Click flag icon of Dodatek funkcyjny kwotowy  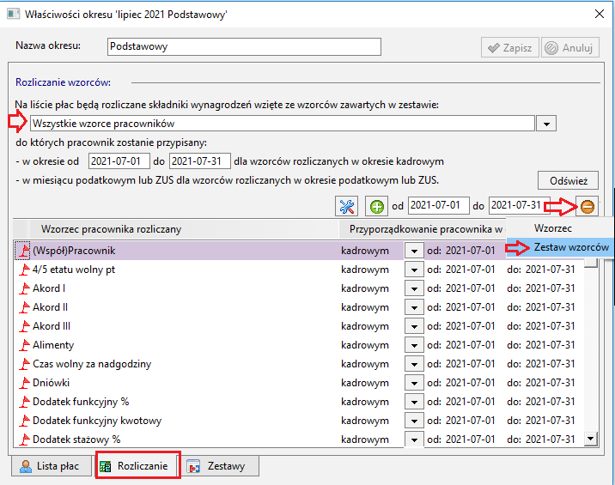pyautogui.click(x=24, y=421)
